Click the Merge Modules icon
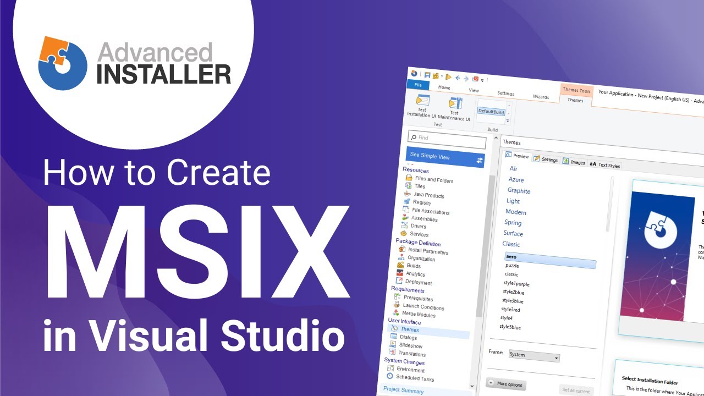704x396 pixels. [x=397, y=313]
